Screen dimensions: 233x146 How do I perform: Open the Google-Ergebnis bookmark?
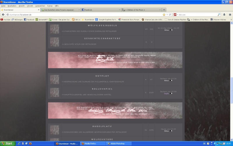tap(106, 20)
